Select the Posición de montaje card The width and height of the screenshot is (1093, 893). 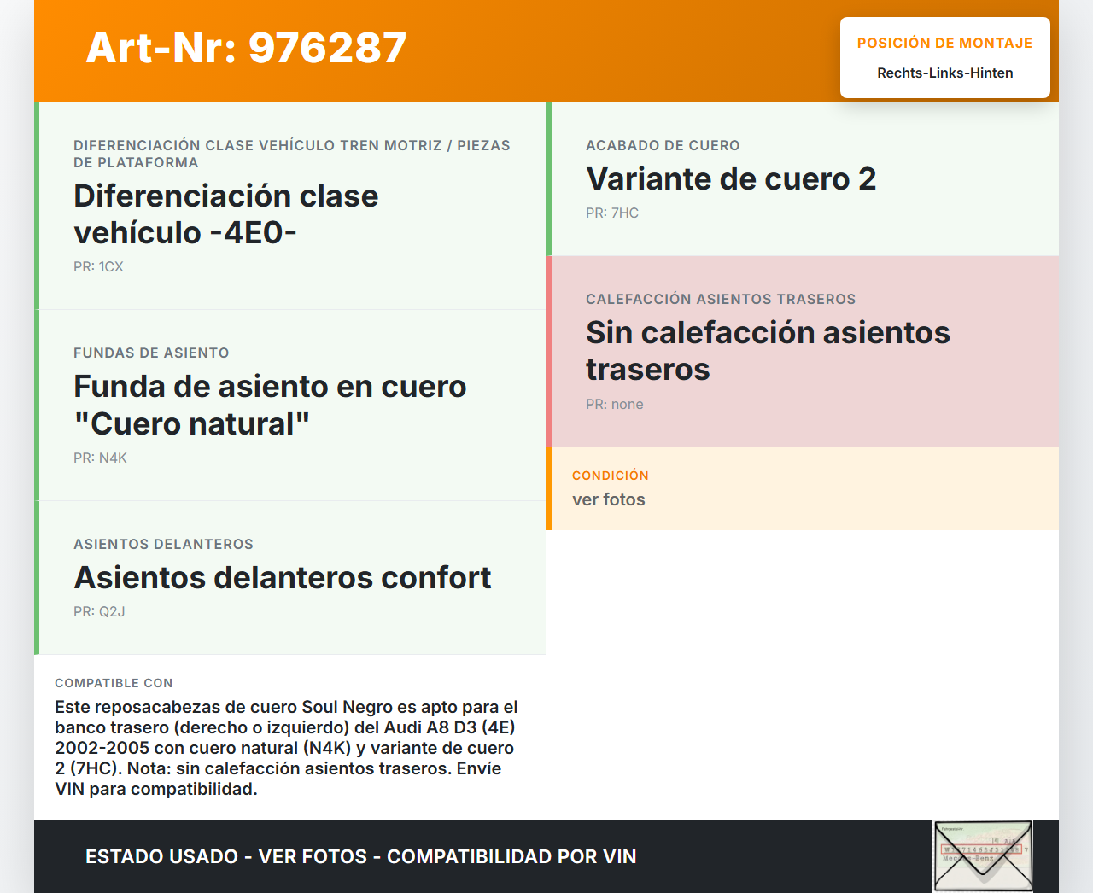click(x=944, y=57)
